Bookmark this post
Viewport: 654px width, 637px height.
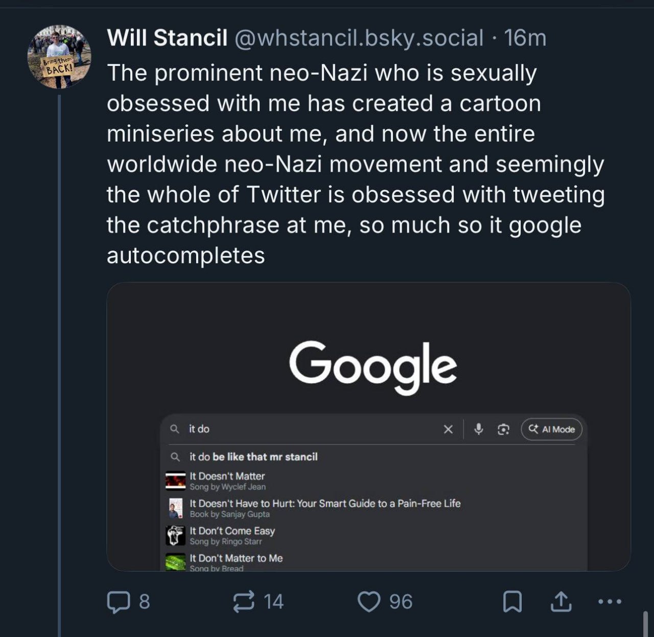point(512,602)
